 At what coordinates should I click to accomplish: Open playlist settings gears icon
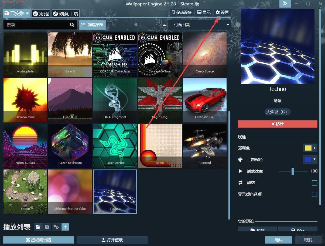point(56,227)
